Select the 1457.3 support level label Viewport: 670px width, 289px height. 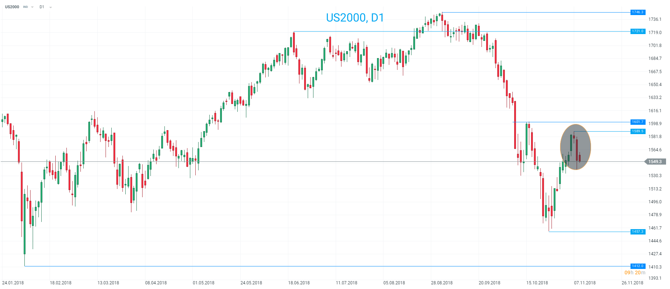click(x=638, y=232)
